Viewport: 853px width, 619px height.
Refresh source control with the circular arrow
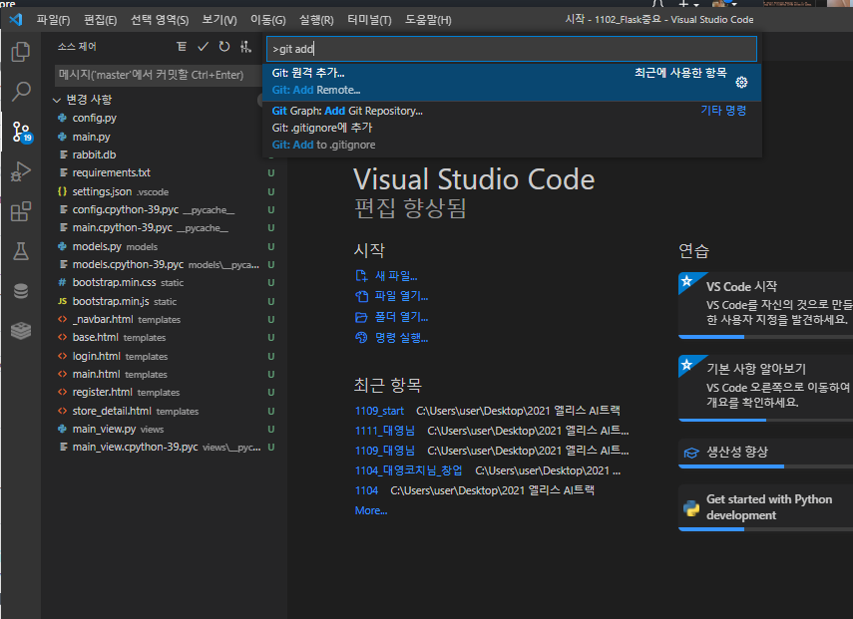tap(224, 47)
